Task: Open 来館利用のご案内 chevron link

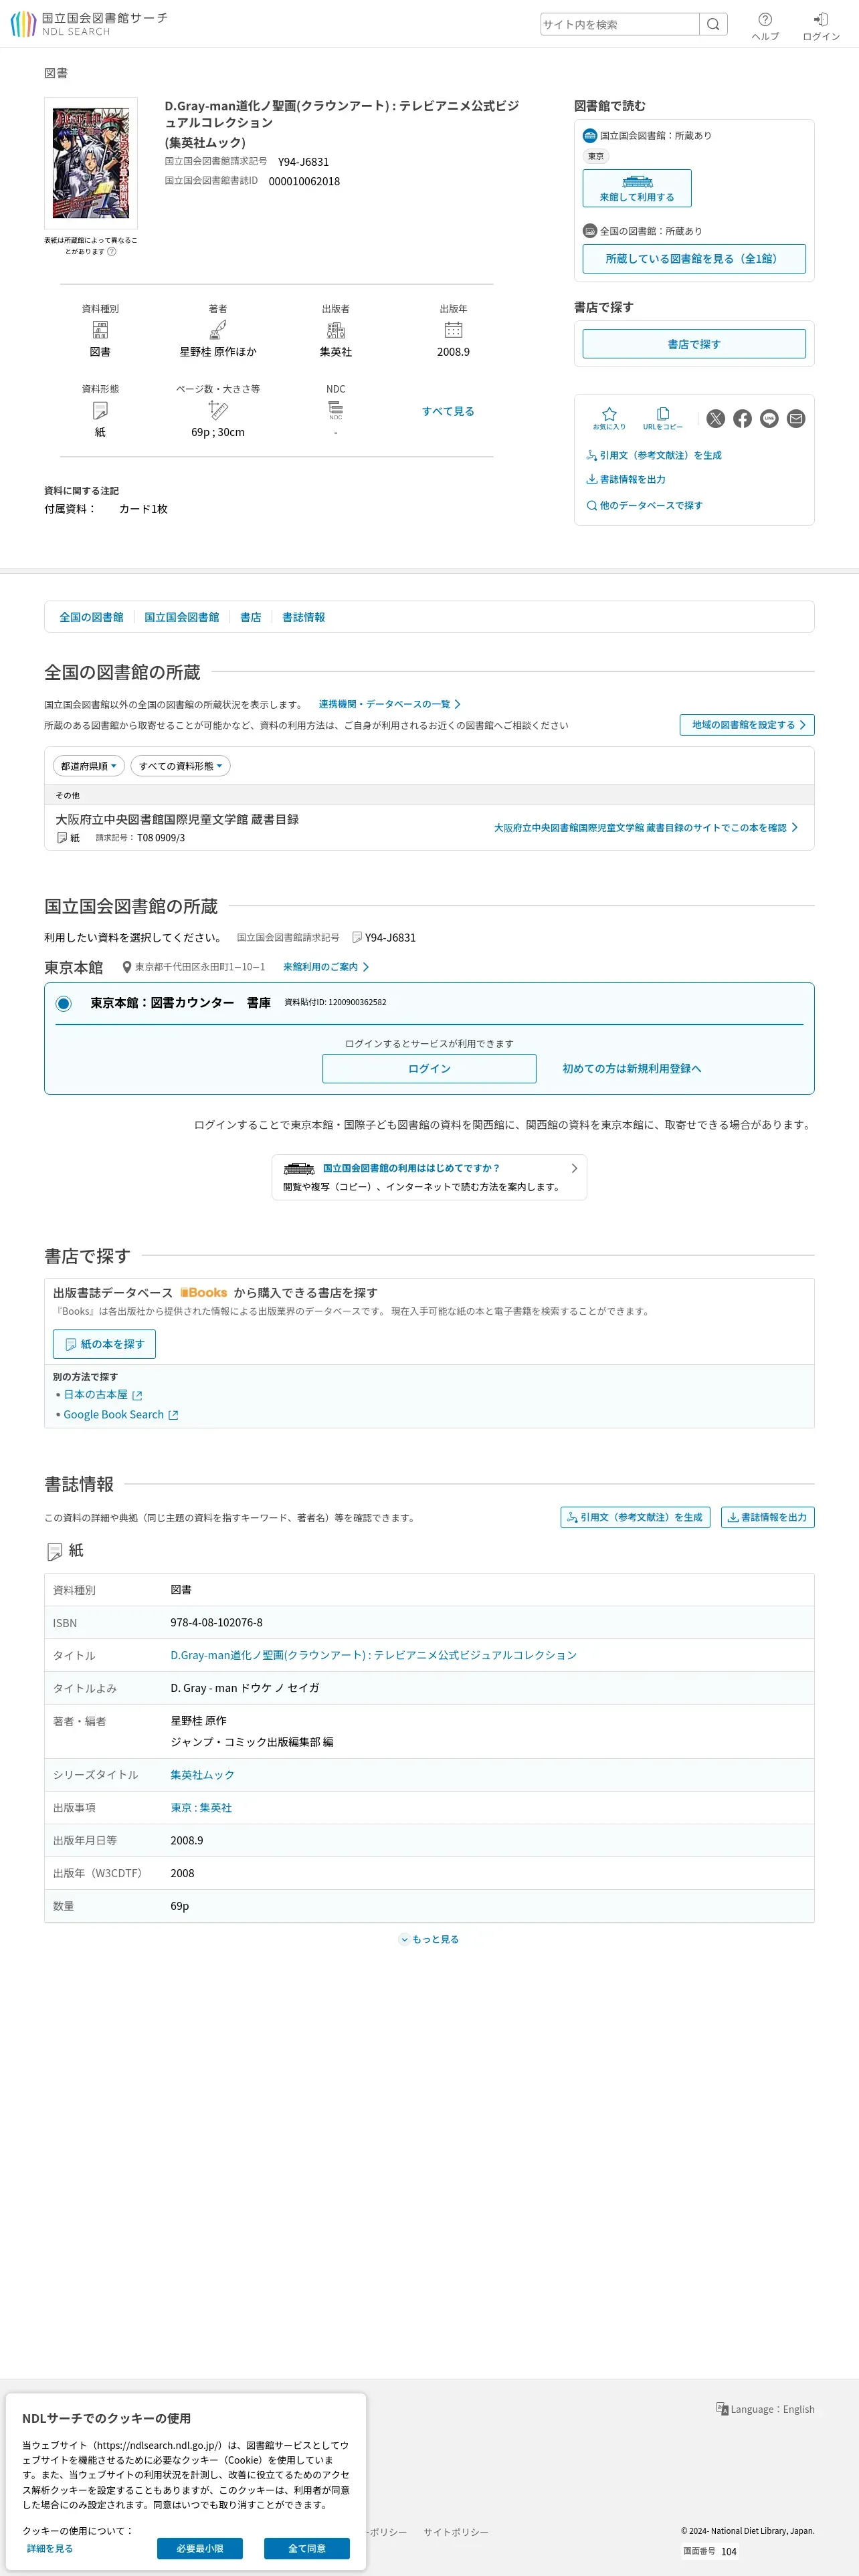Action: click(x=326, y=967)
